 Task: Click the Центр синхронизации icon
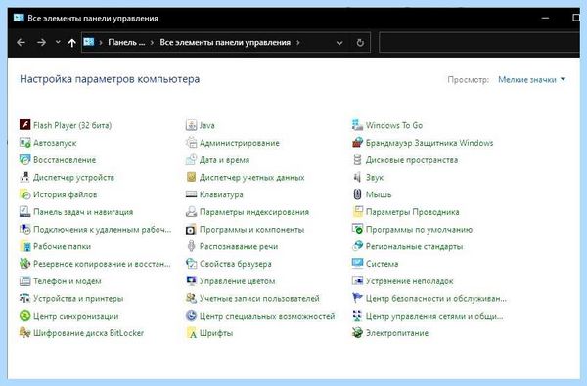click(24, 316)
